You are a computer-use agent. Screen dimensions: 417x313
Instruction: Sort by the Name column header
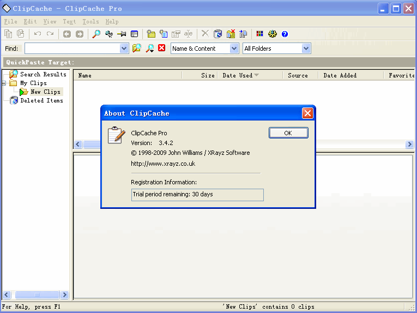click(128, 76)
